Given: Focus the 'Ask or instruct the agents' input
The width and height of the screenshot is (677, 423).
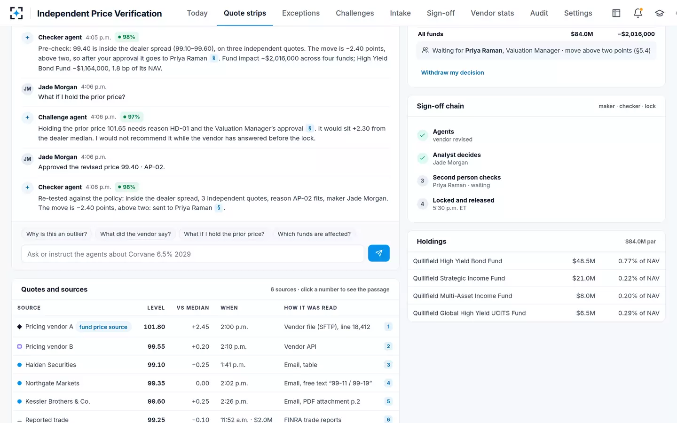Looking at the screenshot, I should (193, 254).
